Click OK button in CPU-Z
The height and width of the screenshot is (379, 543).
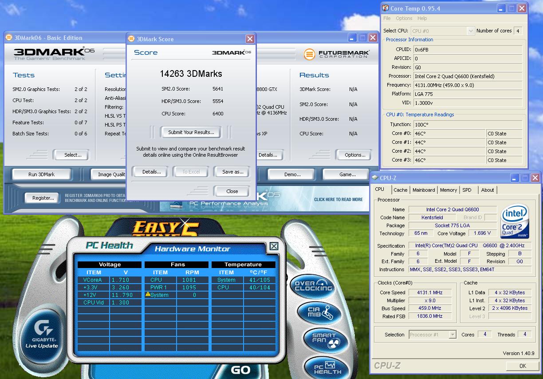click(x=523, y=366)
